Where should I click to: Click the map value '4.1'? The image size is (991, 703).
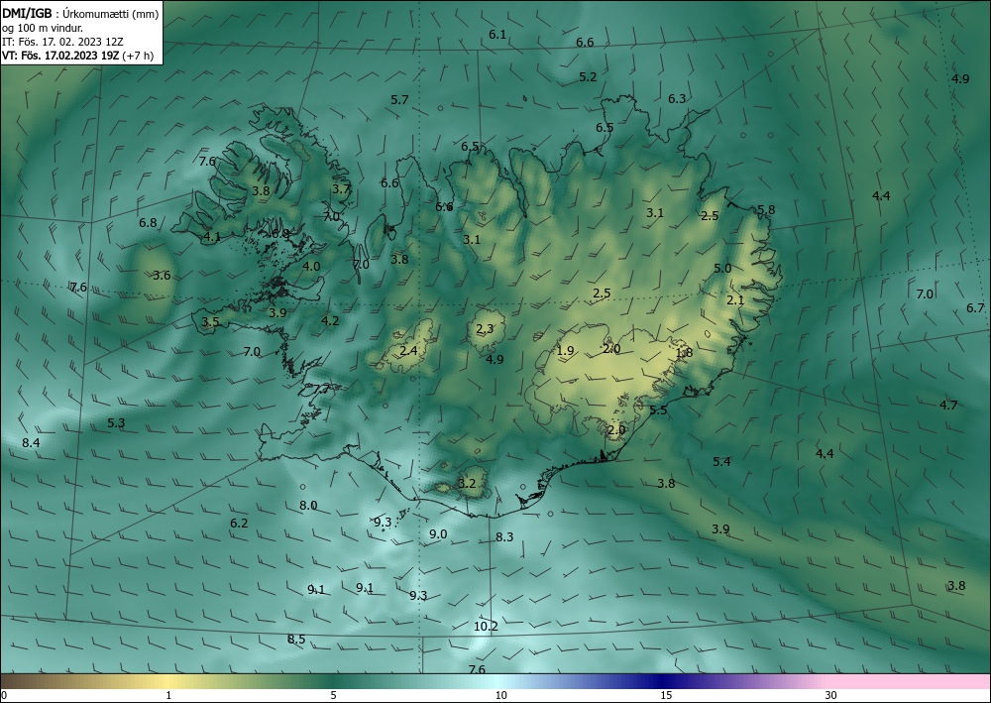[x=212, y=237]
